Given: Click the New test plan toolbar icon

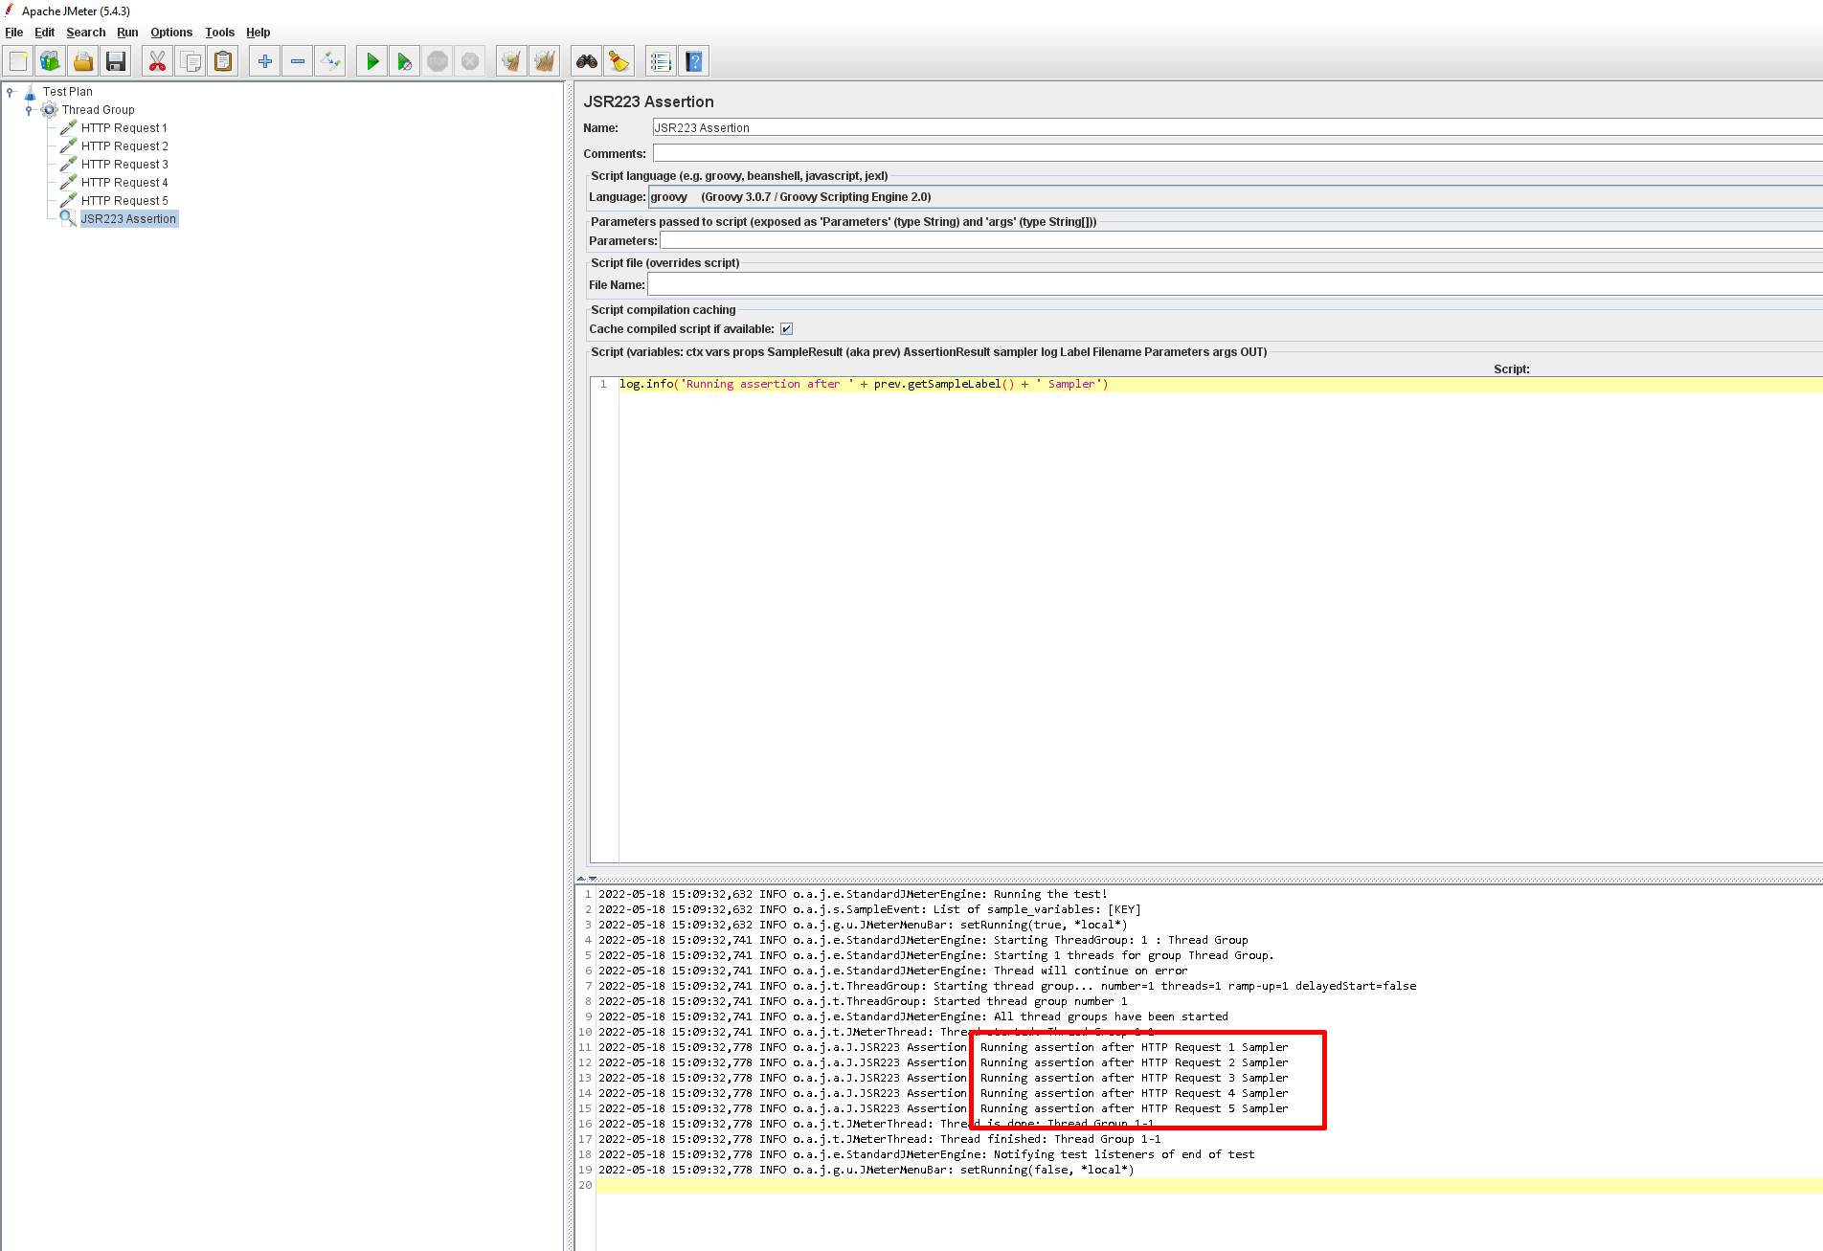Looking at the screenshot, I should (x=18, y=61).
